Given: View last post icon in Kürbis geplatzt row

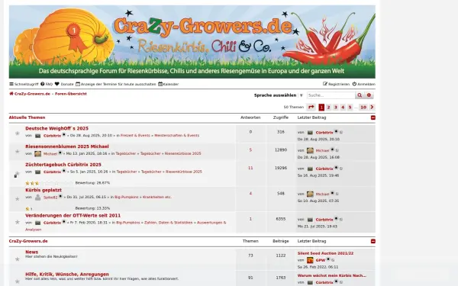Looking at the screenshot, I should (x=337, y=194).
